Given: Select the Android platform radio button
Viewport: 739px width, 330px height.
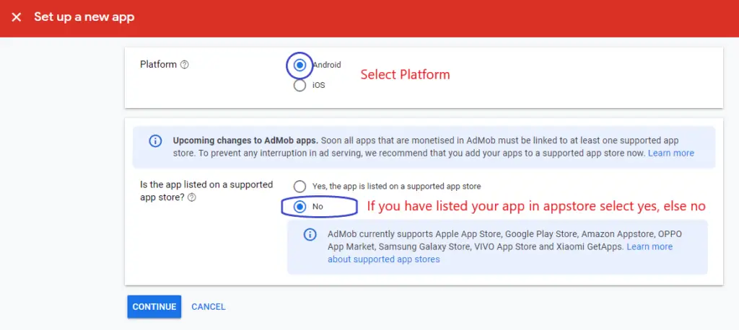Looking at the screenshot, I should click(299, 65).
